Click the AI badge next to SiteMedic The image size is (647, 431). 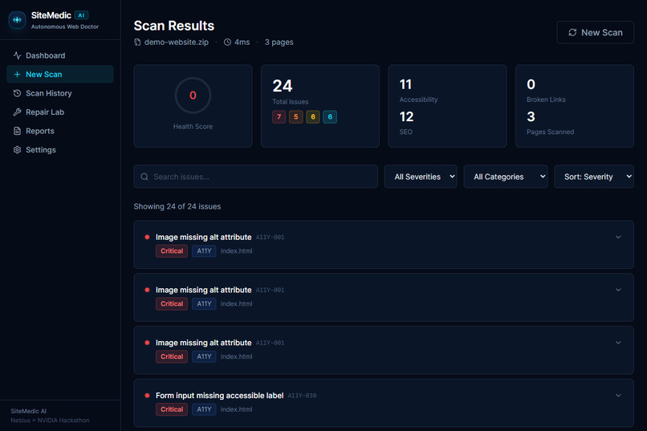pos(81,15)
